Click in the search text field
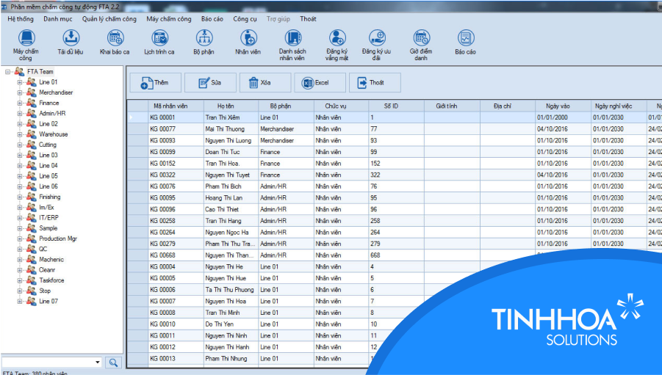This screenshot has width=662, height=375. tap(48, 363)
